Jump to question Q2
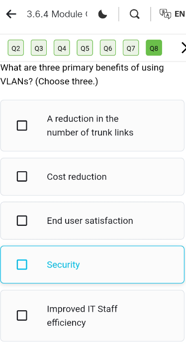 [16, 48]
